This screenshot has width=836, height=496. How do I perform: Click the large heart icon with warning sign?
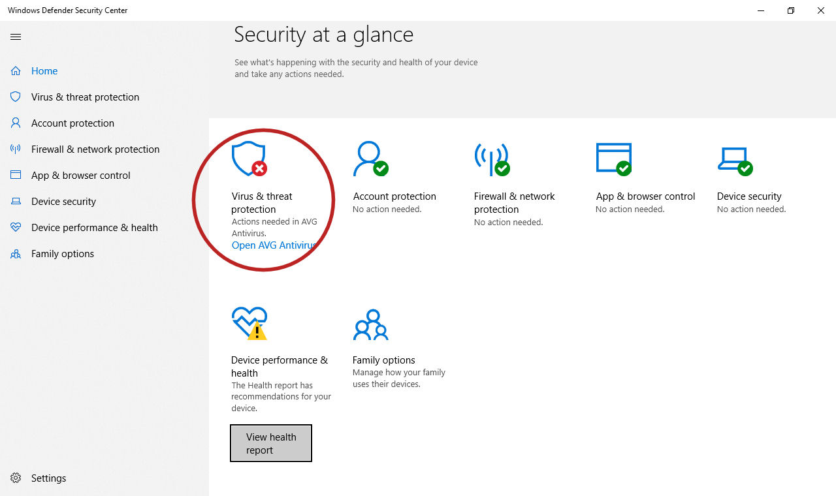coord(249,323)
